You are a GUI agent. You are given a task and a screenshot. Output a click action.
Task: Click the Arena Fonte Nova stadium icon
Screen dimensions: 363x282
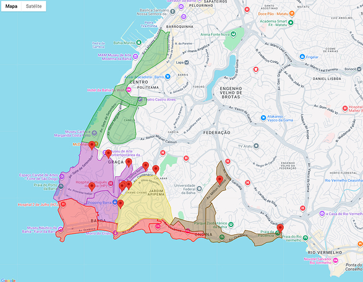(x=234, y=34)
